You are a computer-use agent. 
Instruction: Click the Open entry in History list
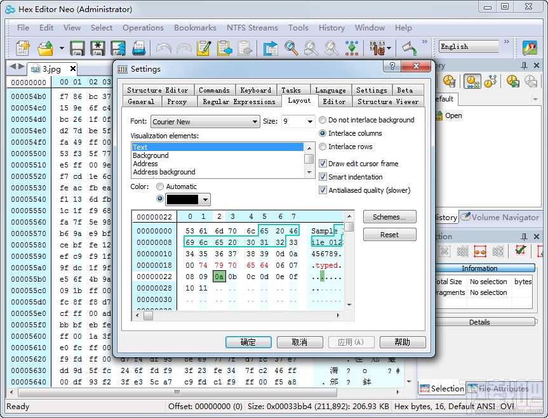coord(453,115)
